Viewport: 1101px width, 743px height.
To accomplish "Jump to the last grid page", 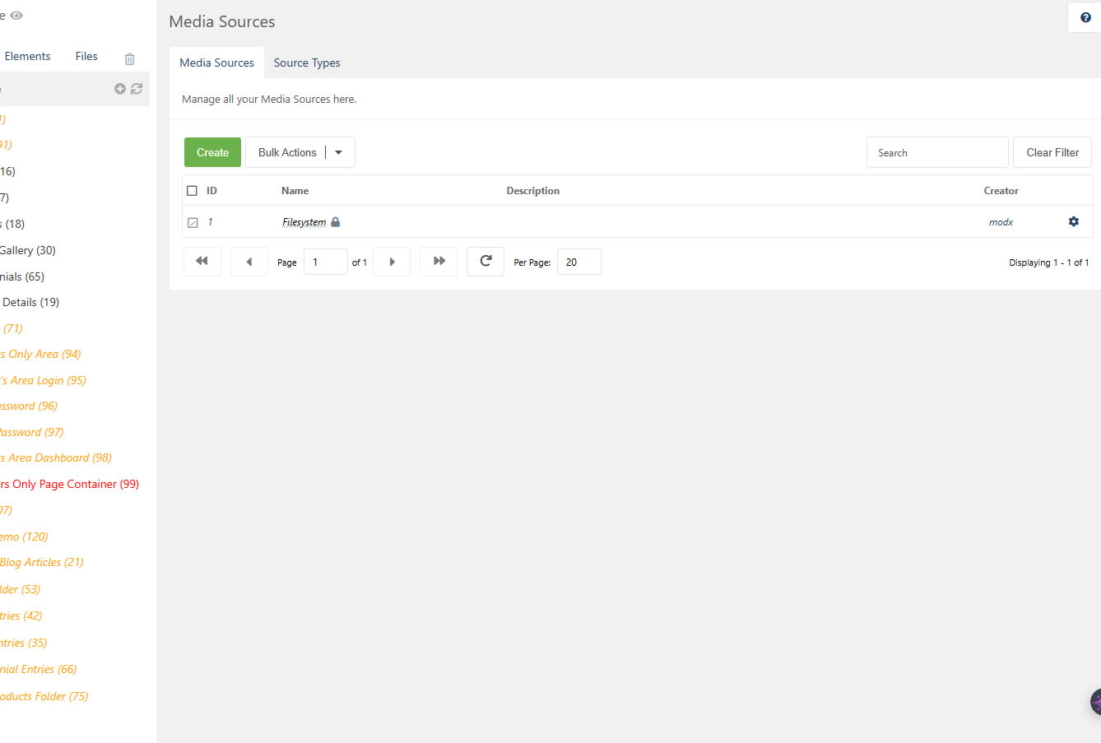I will [x=439, y=262].
